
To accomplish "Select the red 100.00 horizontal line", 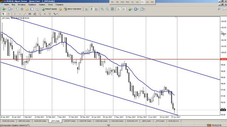I will click(110, 59).
